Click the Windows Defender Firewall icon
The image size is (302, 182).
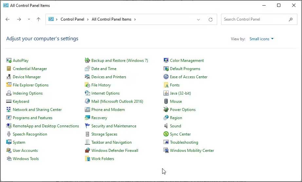(x=87, y=151)
